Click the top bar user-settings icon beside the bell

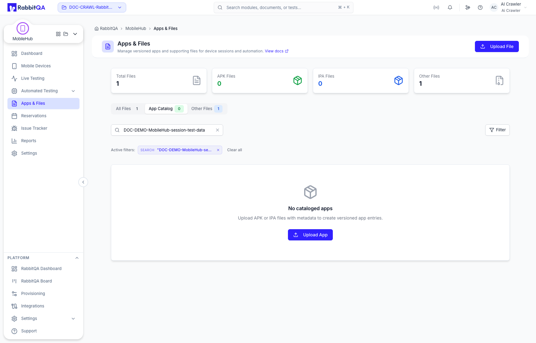click(x=468, y=7)
